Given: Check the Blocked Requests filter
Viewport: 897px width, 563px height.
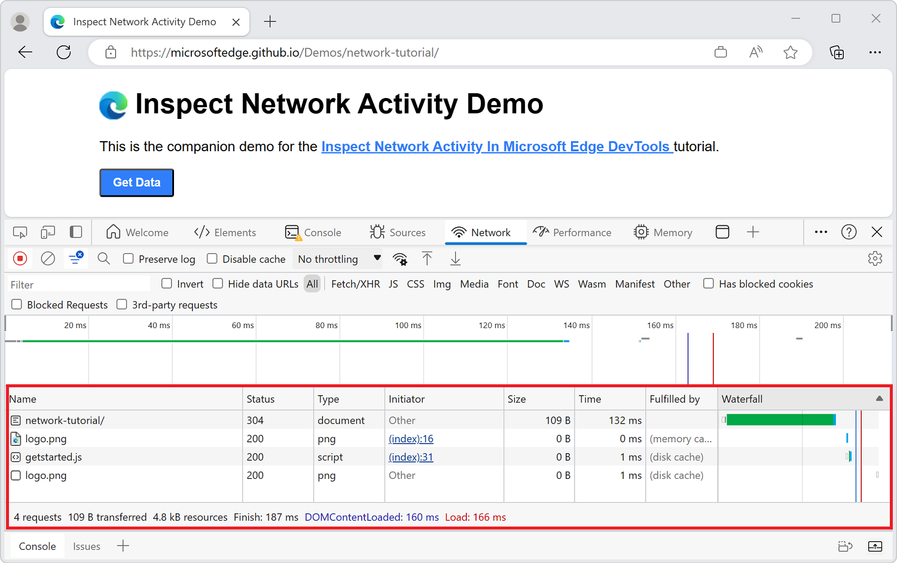Looking at the screenshot, I should pos(16,304).
